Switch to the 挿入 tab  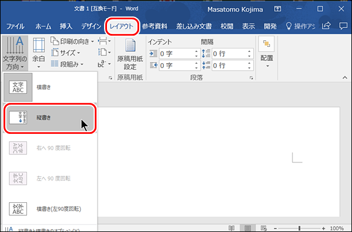click(66, 26)
